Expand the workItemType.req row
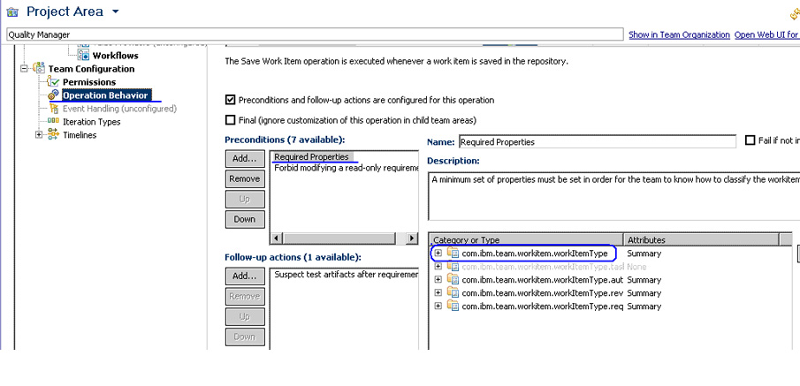 pos(438,306)
